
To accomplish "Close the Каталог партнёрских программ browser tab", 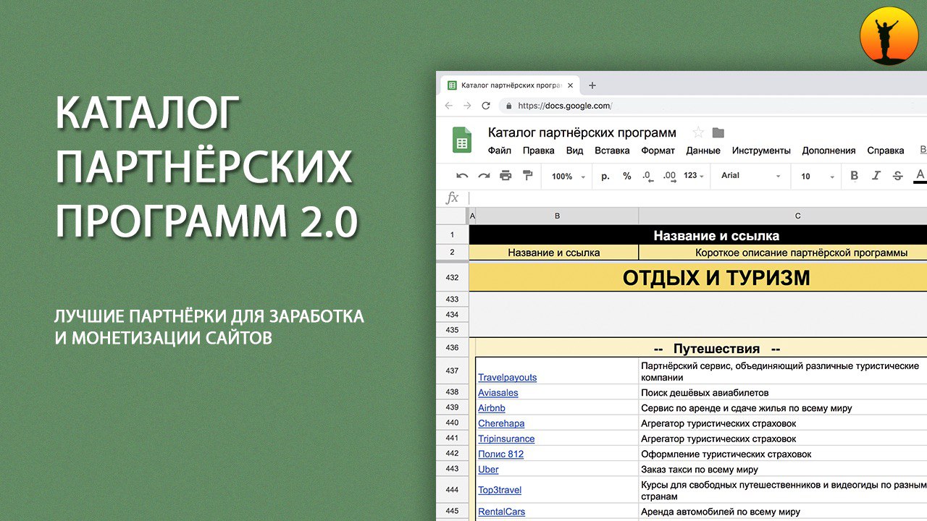I will point(571,85).
